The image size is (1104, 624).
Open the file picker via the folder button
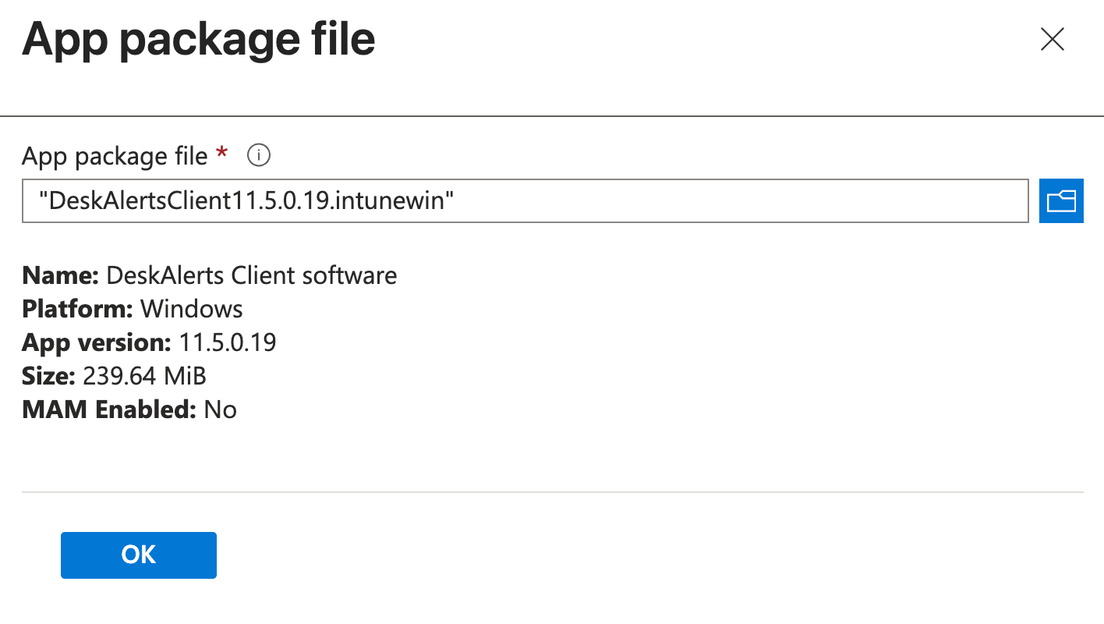tap(1061, 200)
